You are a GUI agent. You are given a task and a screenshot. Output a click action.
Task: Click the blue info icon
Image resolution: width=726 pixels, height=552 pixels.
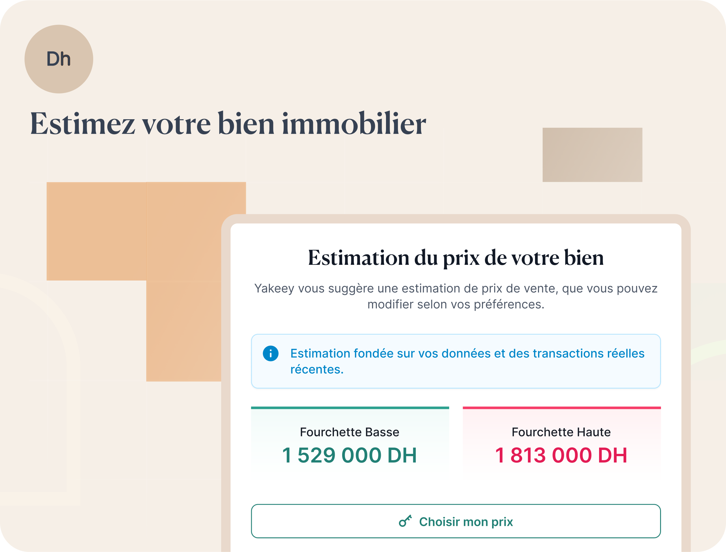(x=270, y=353)
